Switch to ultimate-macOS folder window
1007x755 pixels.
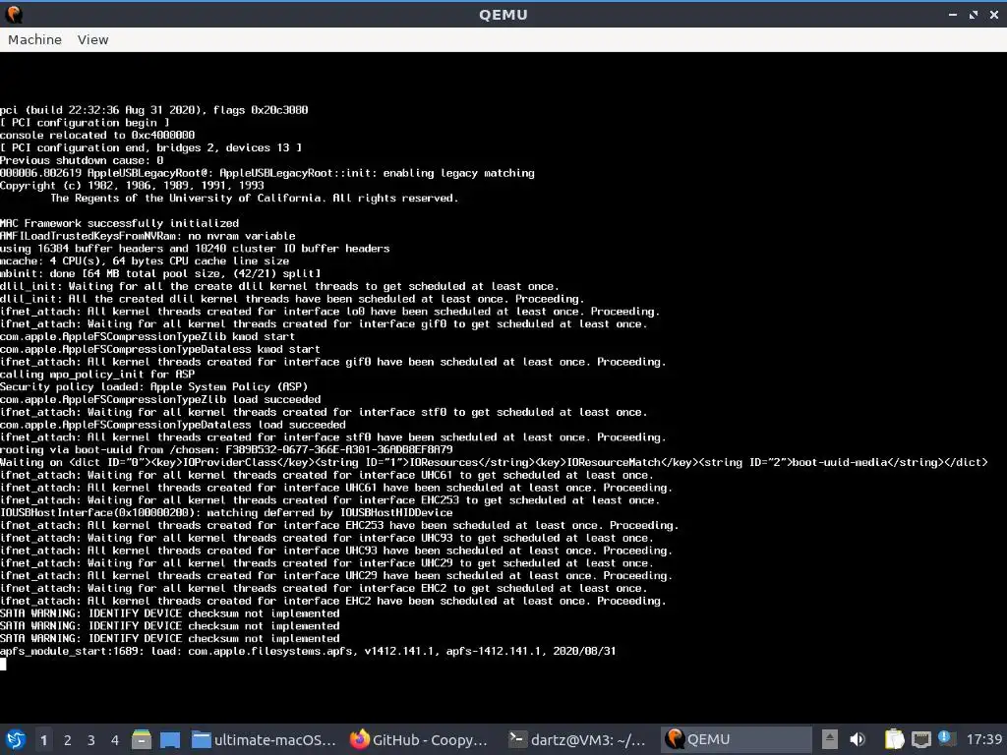coord(264,739)
